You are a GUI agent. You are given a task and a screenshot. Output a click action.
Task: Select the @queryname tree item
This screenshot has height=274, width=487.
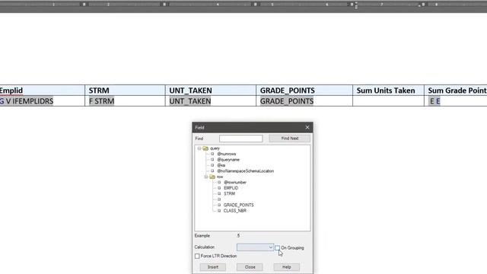pos(228,160)
